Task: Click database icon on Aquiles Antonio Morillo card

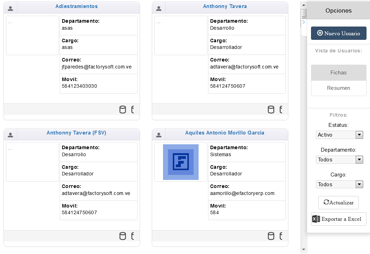Action: (271, 236)
